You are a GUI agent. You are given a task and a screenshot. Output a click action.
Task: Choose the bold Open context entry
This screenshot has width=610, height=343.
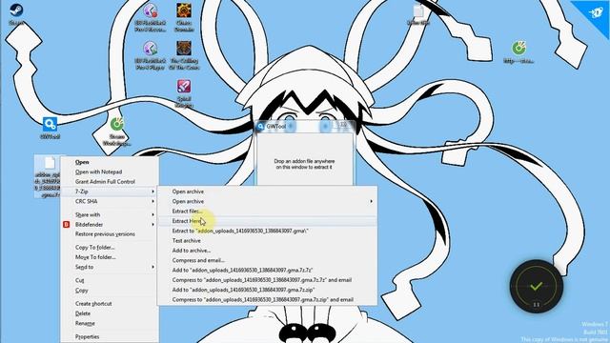[x=82, y=162]
